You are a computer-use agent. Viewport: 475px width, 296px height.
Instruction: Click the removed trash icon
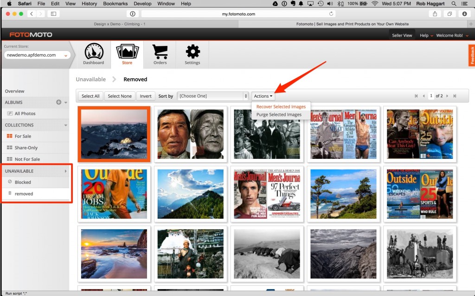[10, 193]
